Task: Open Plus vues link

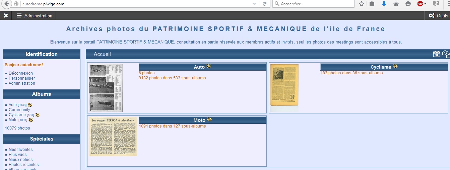Action: 18,155
